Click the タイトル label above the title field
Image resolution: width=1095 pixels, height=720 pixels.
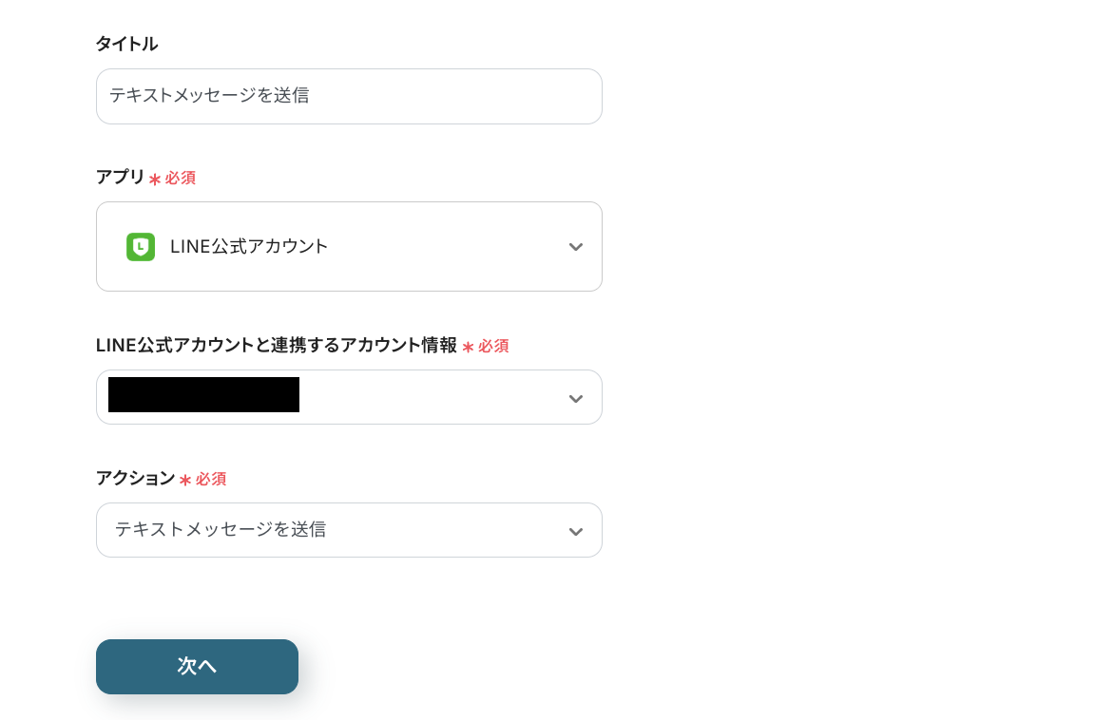click(126, 44)
